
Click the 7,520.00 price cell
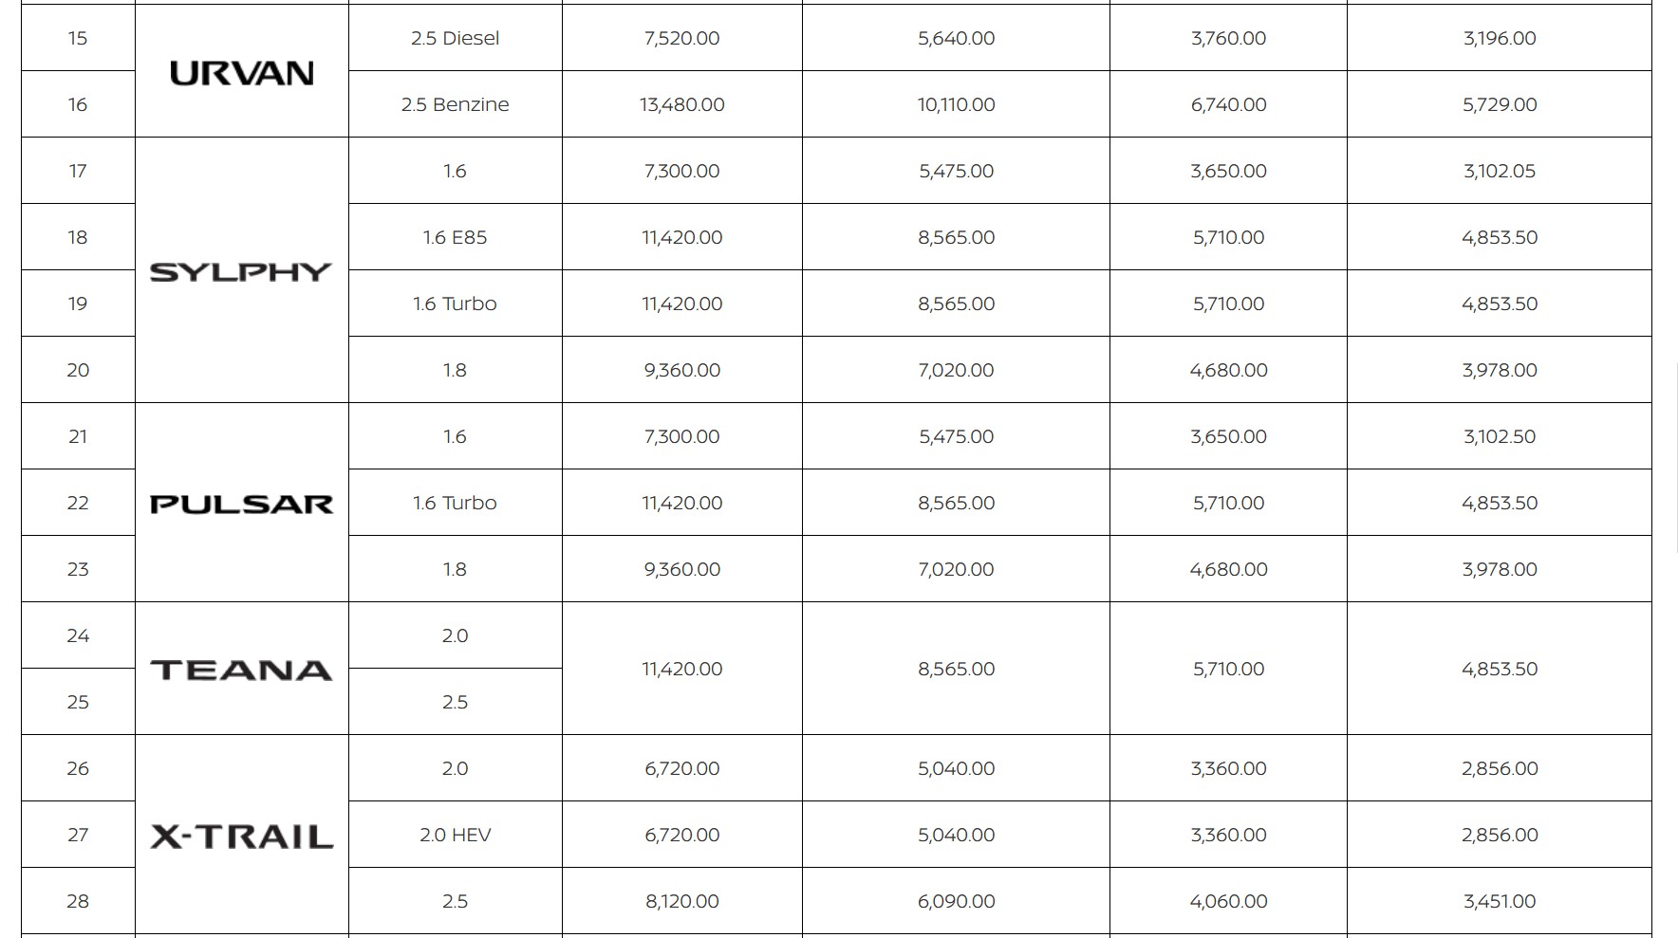click(x=681, y=38)
